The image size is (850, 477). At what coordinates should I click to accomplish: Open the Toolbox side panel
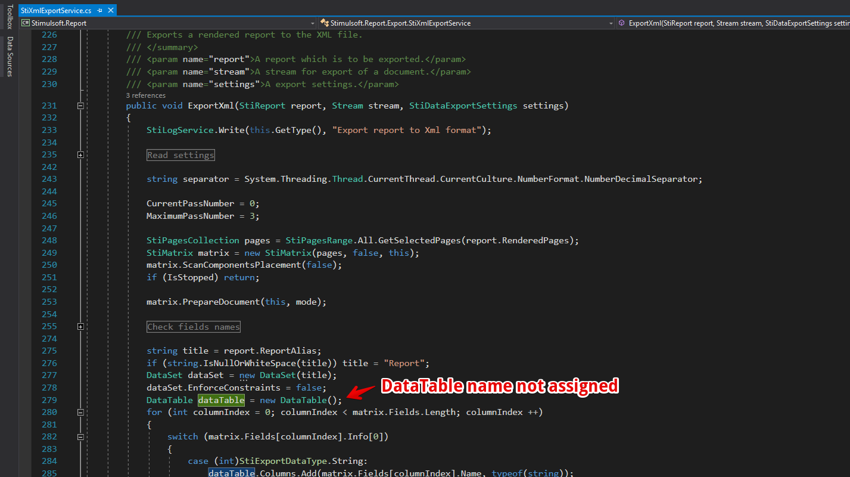click(x=9, y=16)
